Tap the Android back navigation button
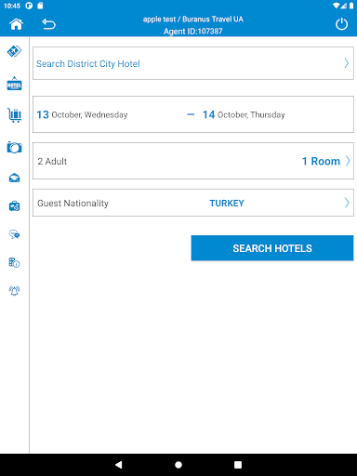 coord(119,465)
